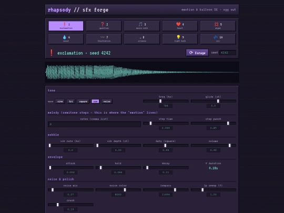Click the attack value 0.002

click(70, 173)
